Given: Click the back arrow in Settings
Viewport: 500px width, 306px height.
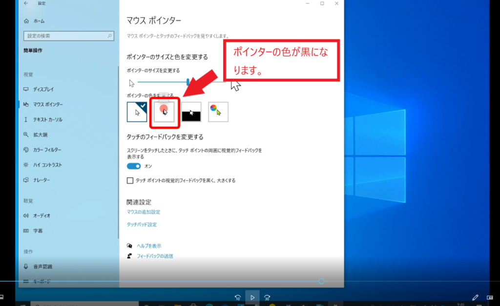Looking at the screenshot, I should [x=26, y=3].
